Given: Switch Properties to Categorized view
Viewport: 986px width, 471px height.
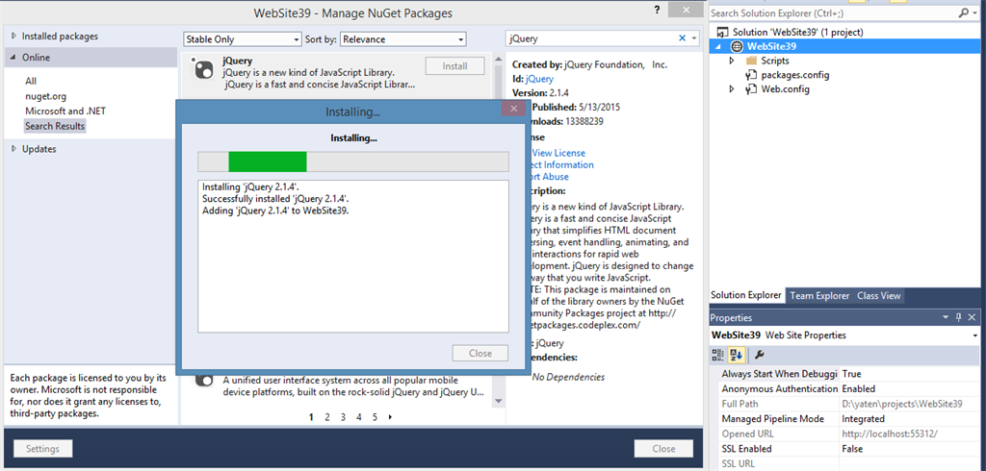Looking at the screenshot, I should tap(717, 356).
